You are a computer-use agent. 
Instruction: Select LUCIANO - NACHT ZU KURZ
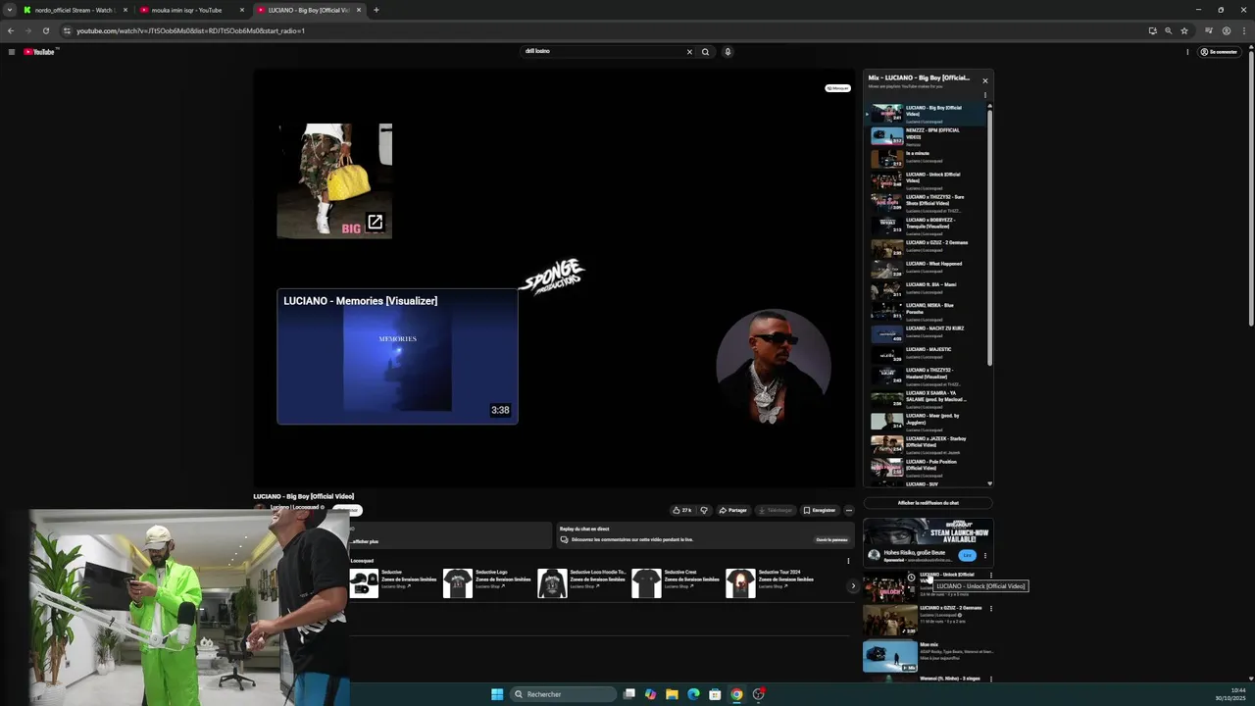tap(927, 333)
